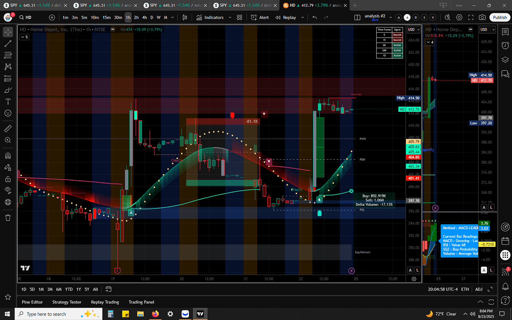Image resolution: width=512 pixels, height=320 pixels.
Task: Activate the zoom in tool
Action: pyautogui.click(x=8, y=140)
